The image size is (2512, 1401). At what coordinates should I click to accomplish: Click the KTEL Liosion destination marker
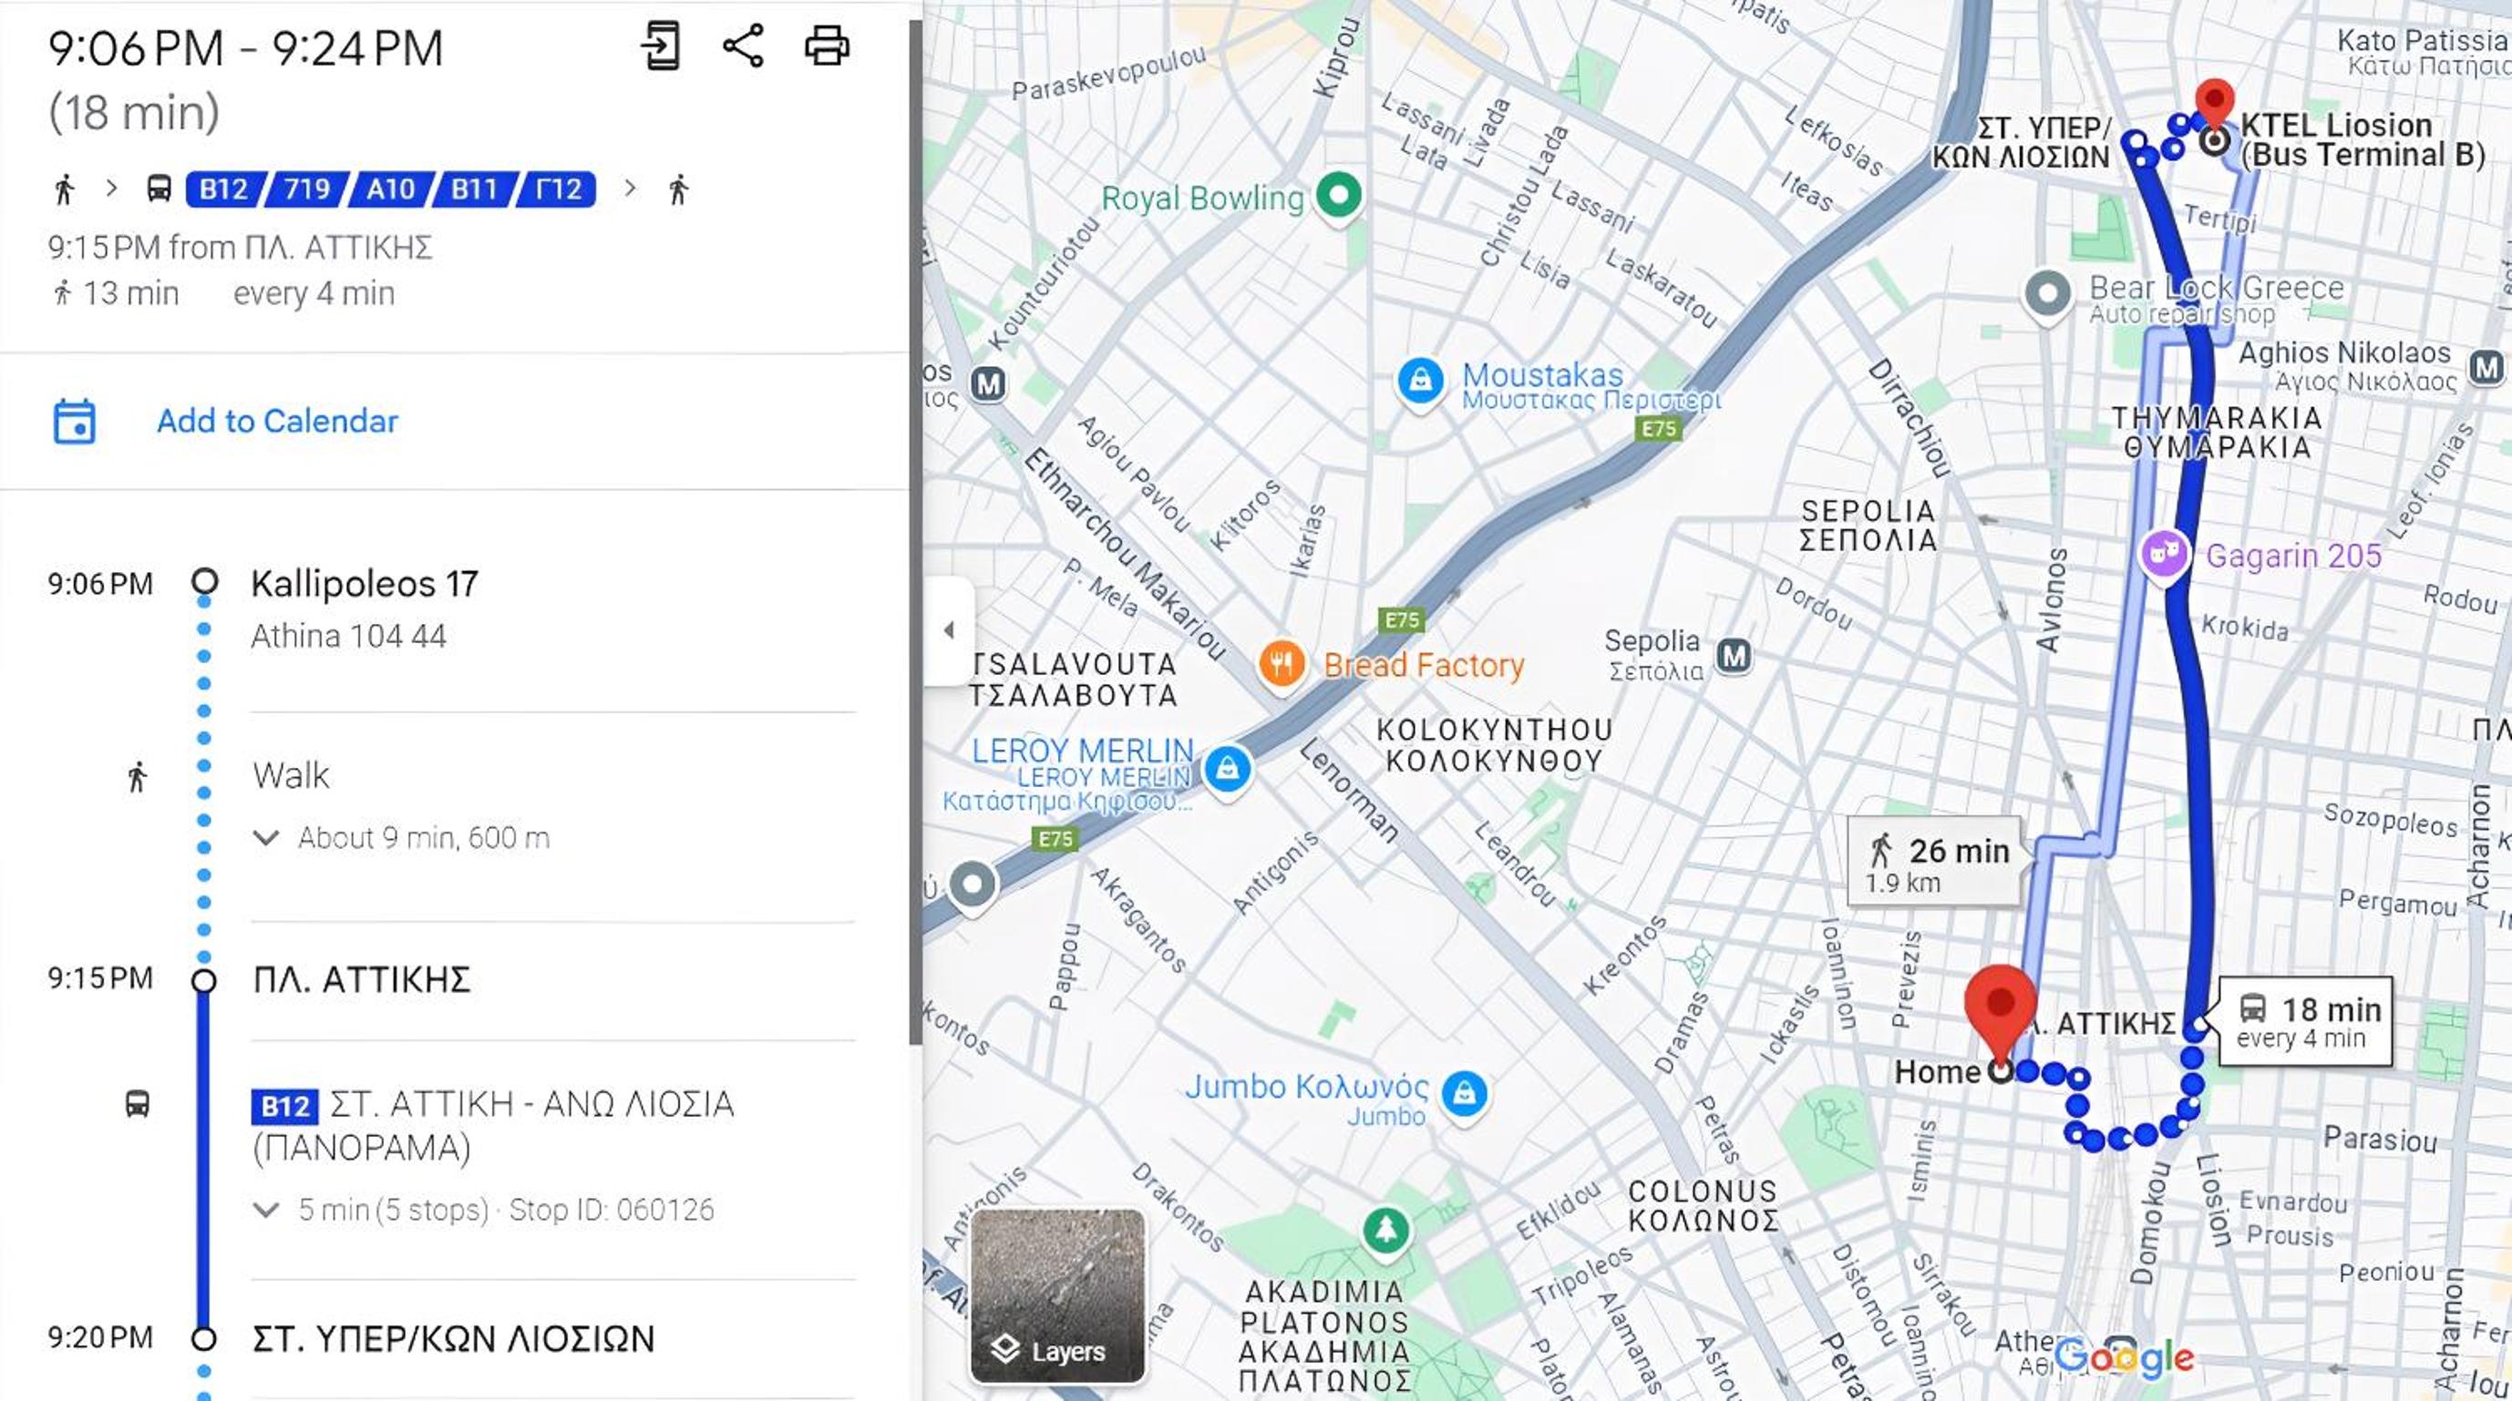click(x=2215, y=106)
